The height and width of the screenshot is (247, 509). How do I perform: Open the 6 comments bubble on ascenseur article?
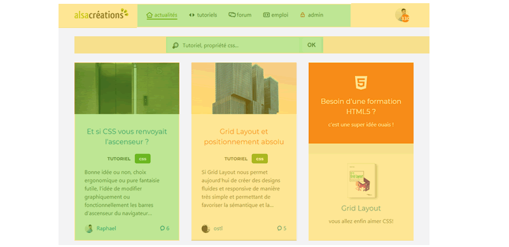coord(165,229)
